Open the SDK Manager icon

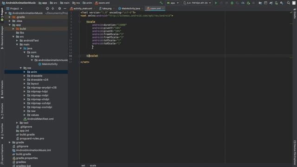coord(282,3)
